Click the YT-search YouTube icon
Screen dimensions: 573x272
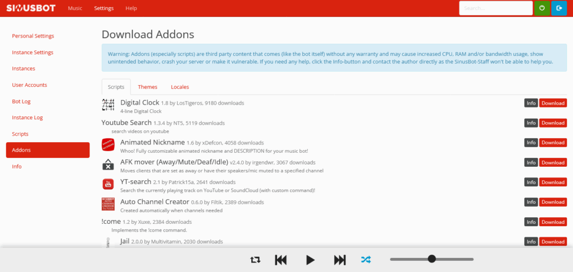coord(108,184)
